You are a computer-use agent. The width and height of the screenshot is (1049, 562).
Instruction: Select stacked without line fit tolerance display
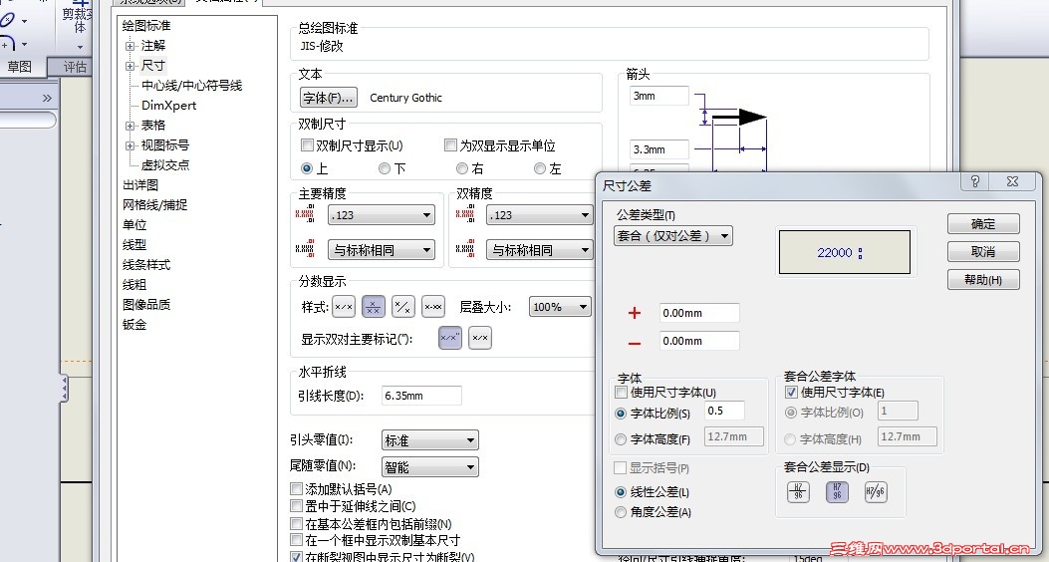click(837, 492)
